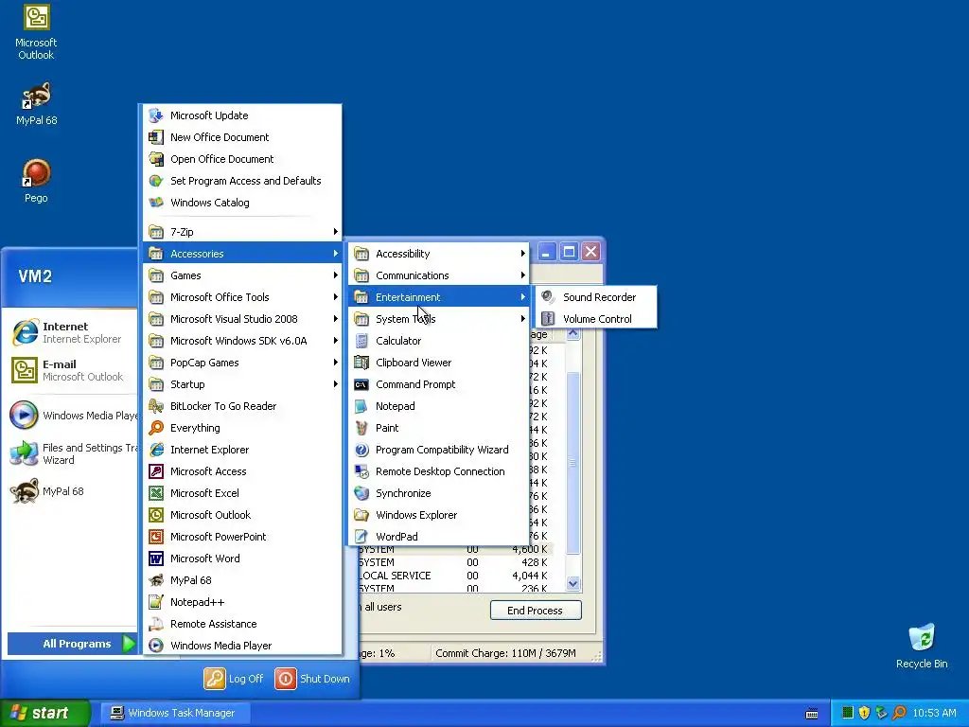
Task: Launch Command Prompt
Action: point(438,384)
